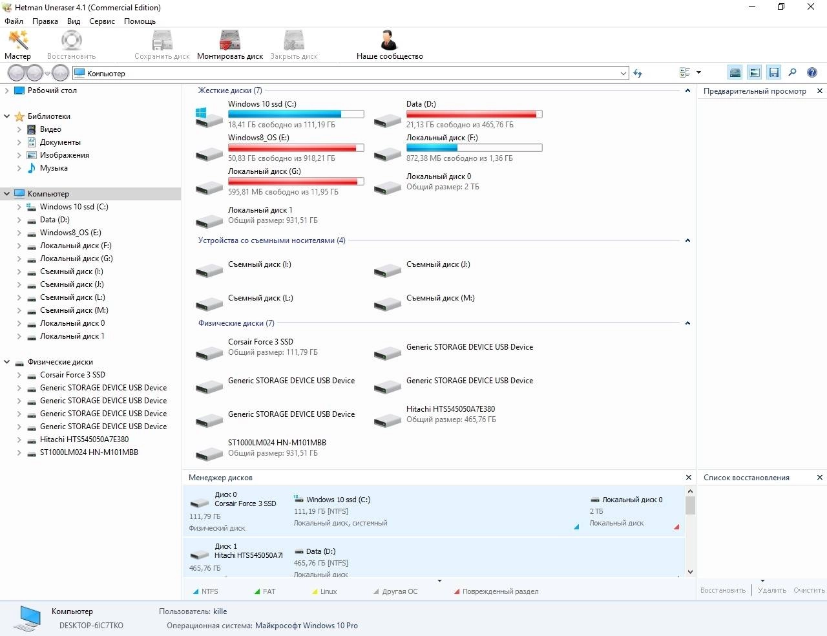Click the magnifier search icon
The image size is (827, 636).
[793, 72]
